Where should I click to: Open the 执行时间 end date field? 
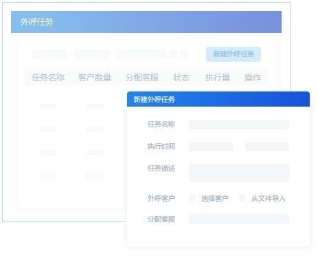[267, 147]
